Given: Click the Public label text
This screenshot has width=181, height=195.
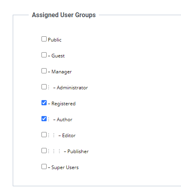Looking at the screenshot, I should point(55,40).
